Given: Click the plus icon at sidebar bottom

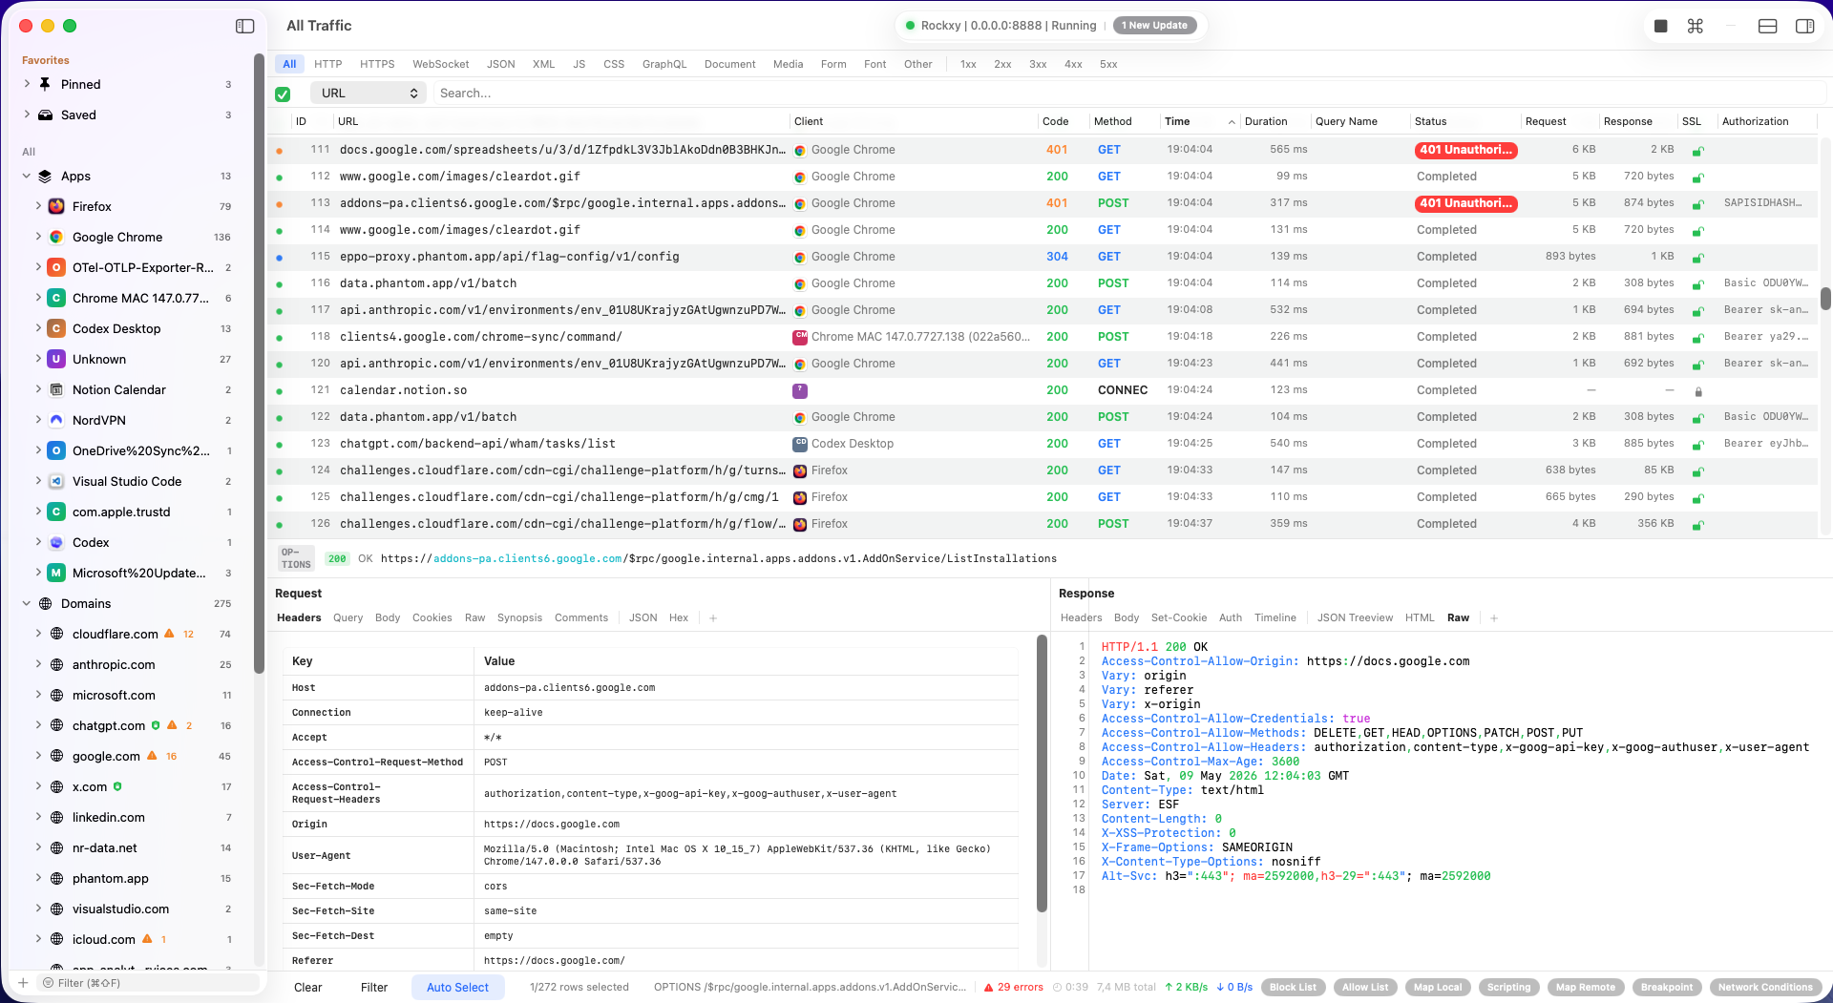Looking at the screenshot, I should [x=23, y=983].
